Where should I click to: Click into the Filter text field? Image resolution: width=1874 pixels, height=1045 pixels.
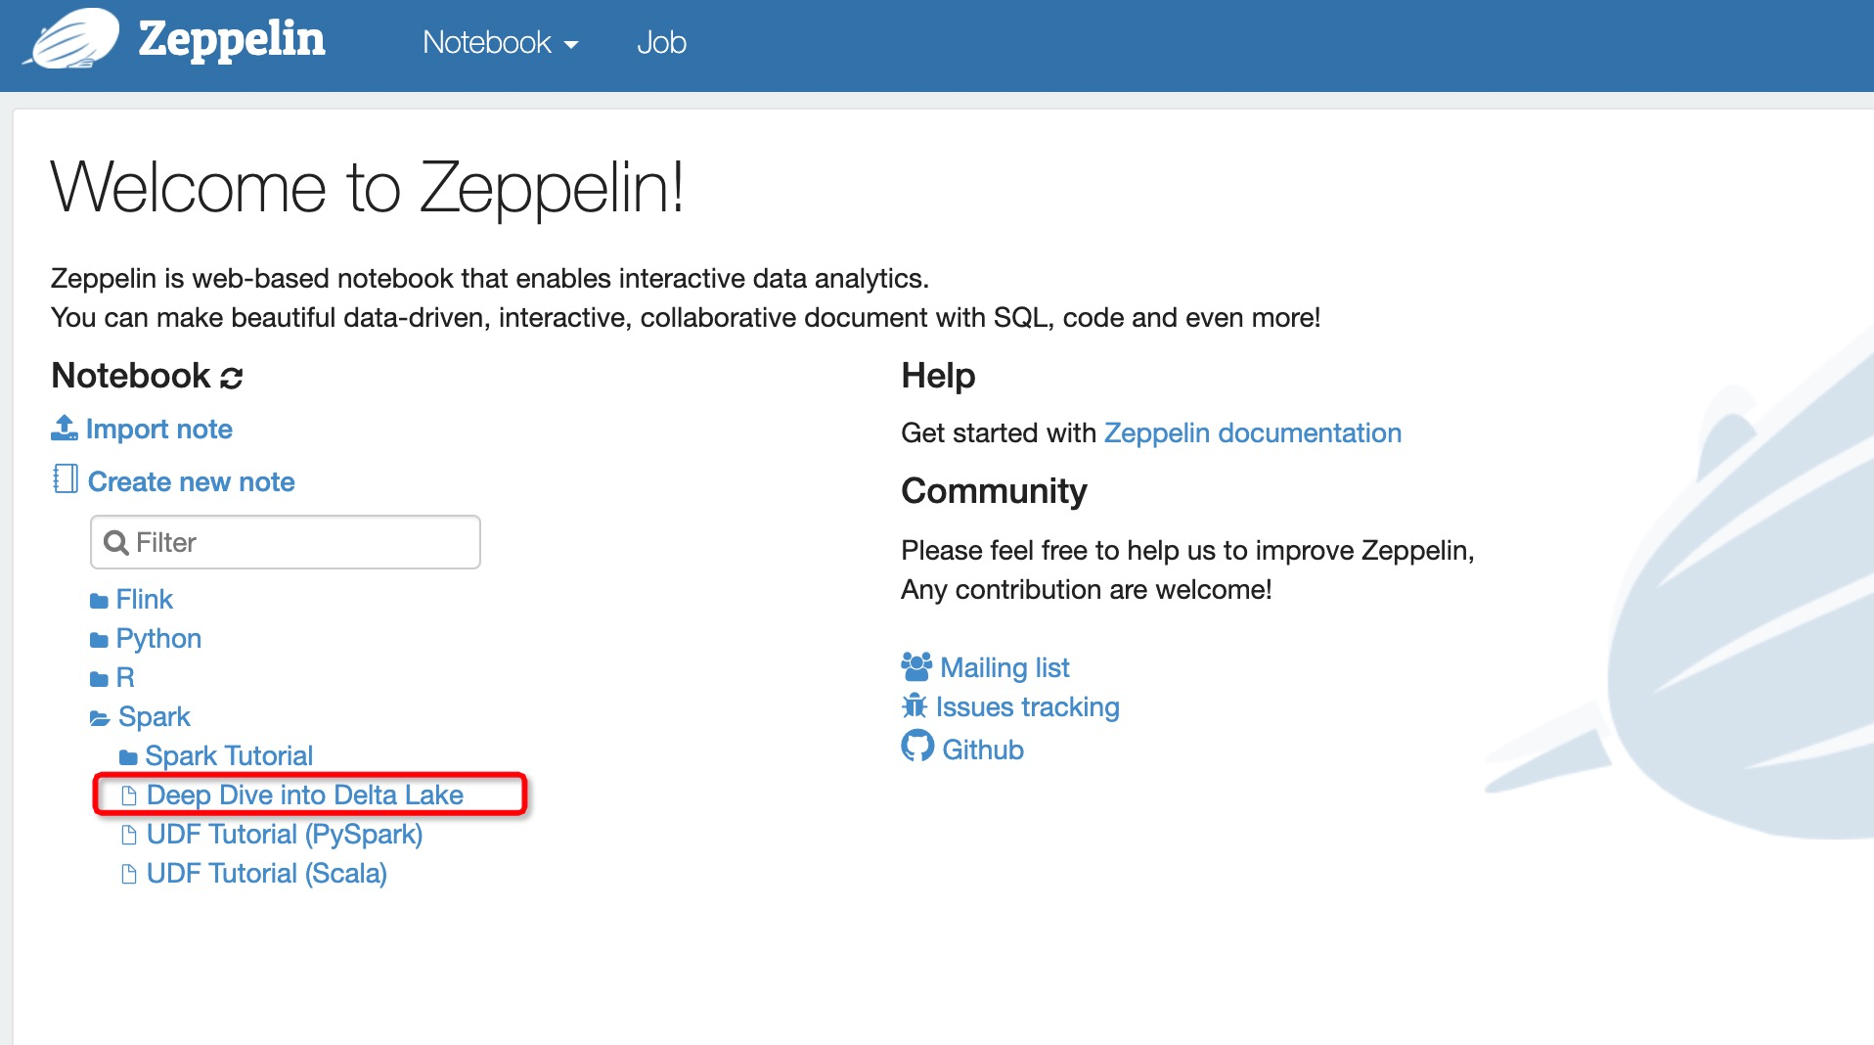pyautogui.click(x=303, y=543)
